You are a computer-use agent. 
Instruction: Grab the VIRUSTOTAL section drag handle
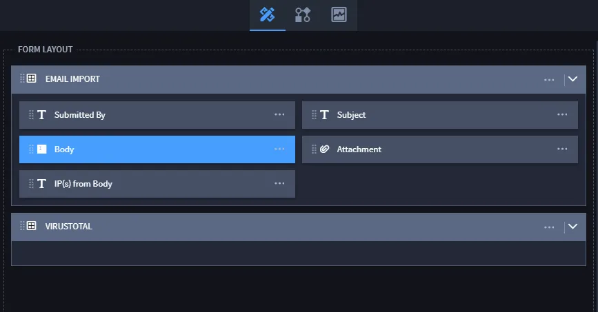pos(22,226)
